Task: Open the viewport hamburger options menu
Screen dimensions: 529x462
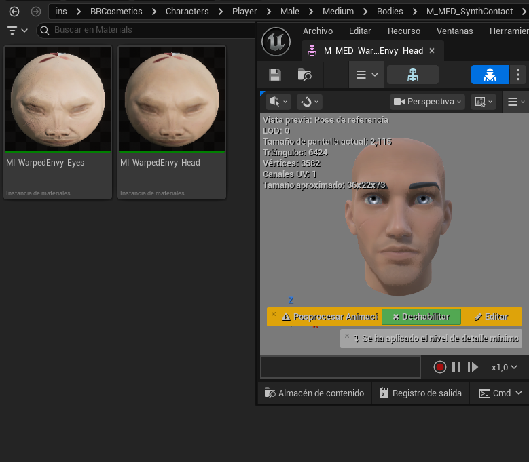Action: [x=516, y=102]
